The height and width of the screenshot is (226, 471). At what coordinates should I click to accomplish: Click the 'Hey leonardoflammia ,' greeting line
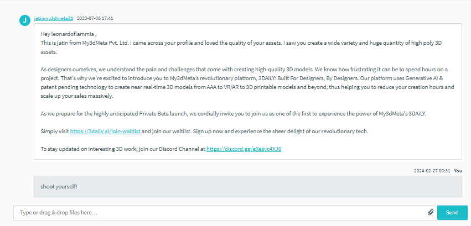click(x=69, y=34)
